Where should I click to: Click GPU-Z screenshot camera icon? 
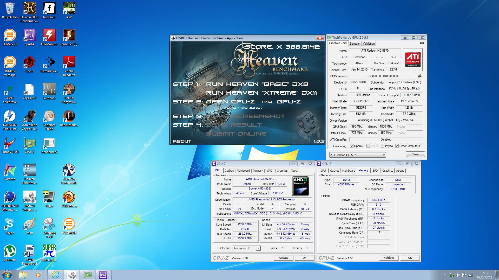(x=422, y=43)
